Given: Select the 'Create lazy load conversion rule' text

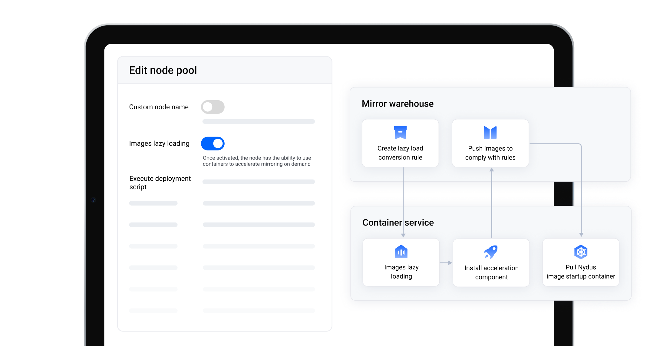Looking at the screenshot, I should 400,153.
